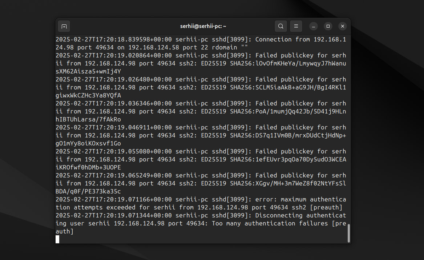The width and height of the screenshot is (424, 260).
Task: Click the SHA256:SCLM5iaAkB fingerprint text
Action: 288,87
